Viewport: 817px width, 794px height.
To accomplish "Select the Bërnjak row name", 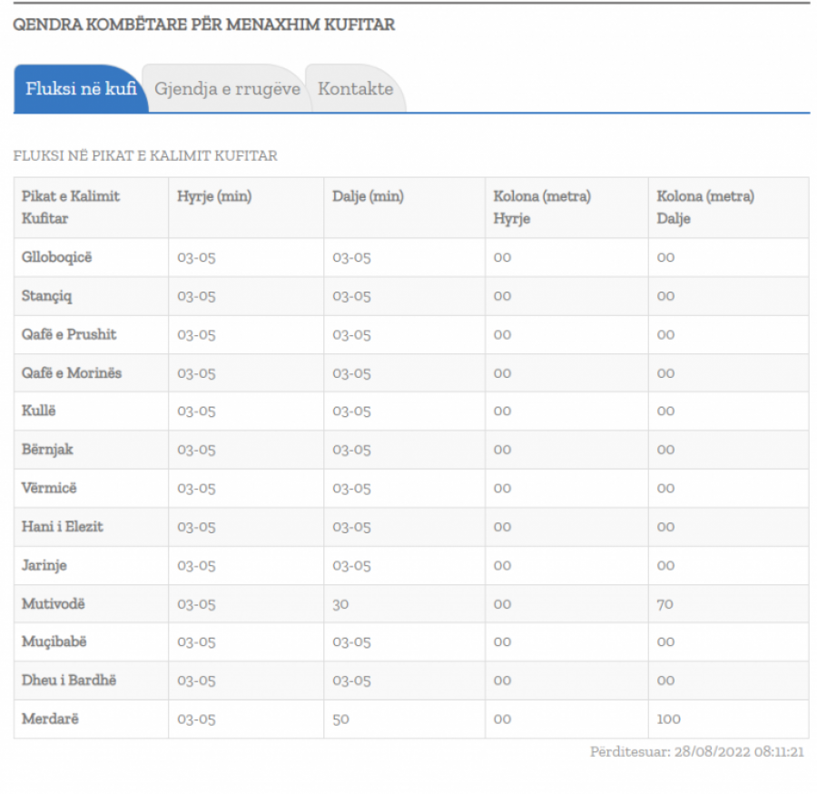I will pos(47,450).
